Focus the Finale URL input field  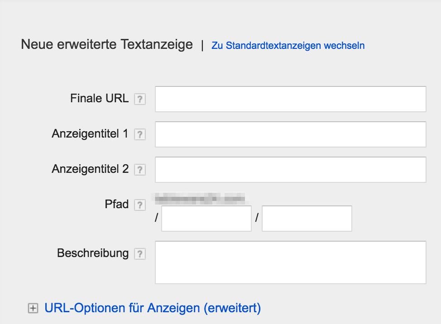290,99
